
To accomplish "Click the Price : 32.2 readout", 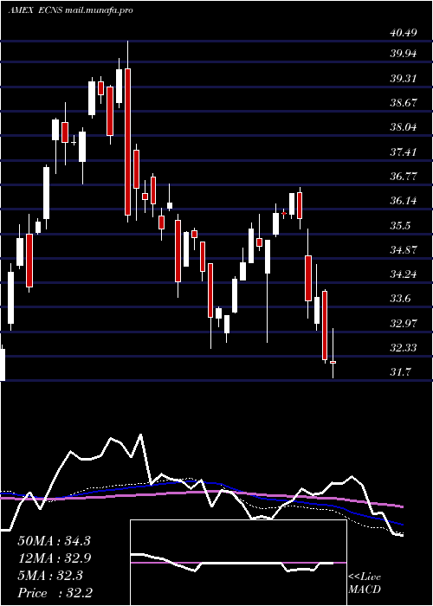I will pos(55,593).
